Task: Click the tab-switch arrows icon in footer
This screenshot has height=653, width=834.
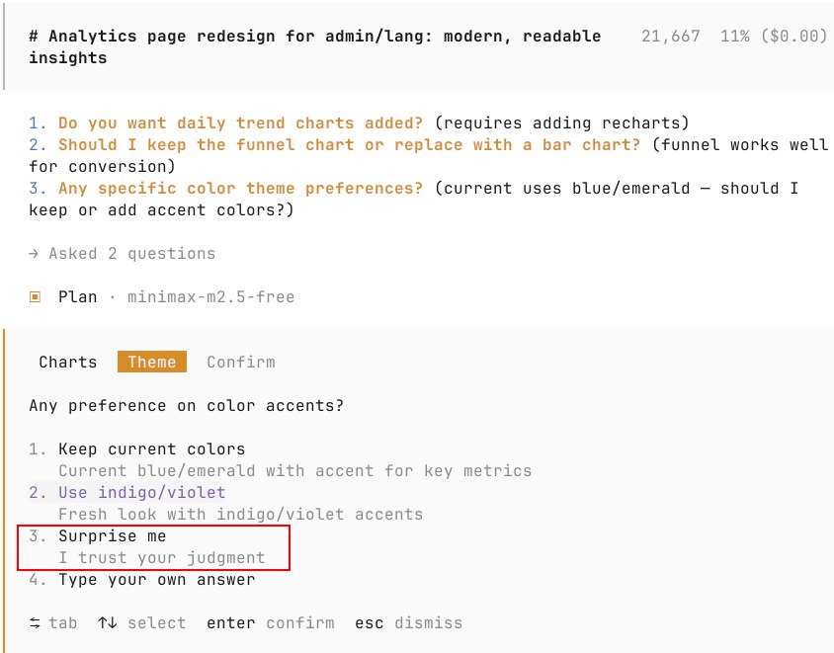Action: tap(36, 623)
